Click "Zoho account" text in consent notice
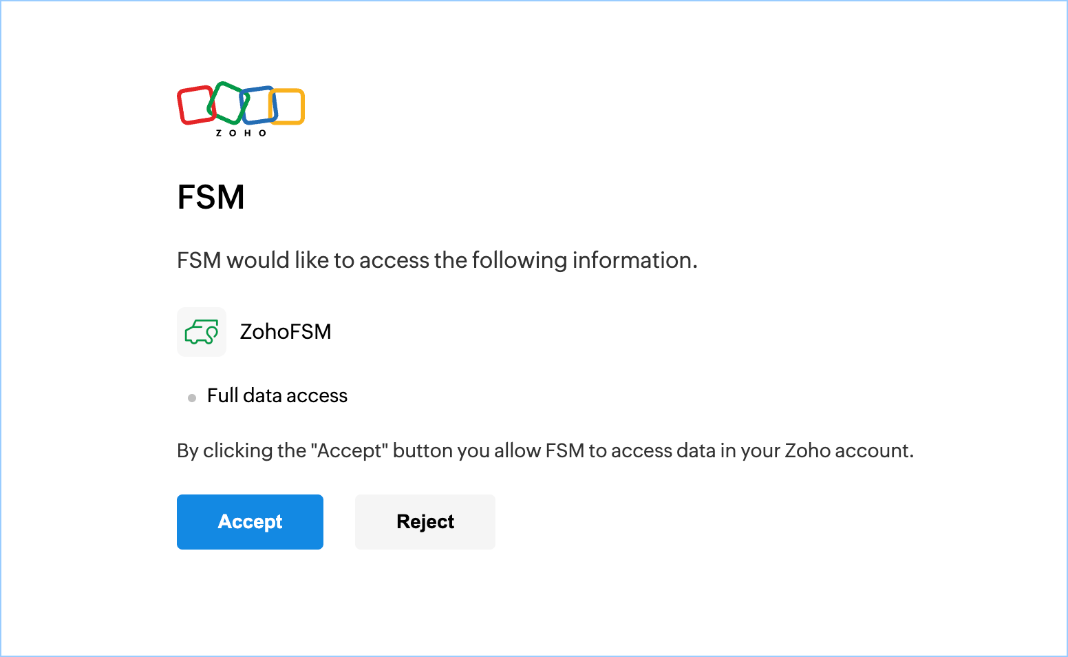This screenshot has width=1068, height=657. [x=848, y=451]
